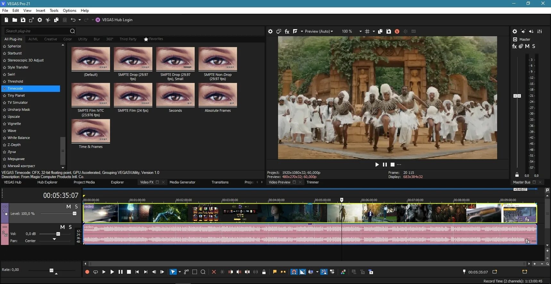Viewport: 551px width, 284px height.
Task: Toggle Master bus Solo S button
Action: coord(534,46)
